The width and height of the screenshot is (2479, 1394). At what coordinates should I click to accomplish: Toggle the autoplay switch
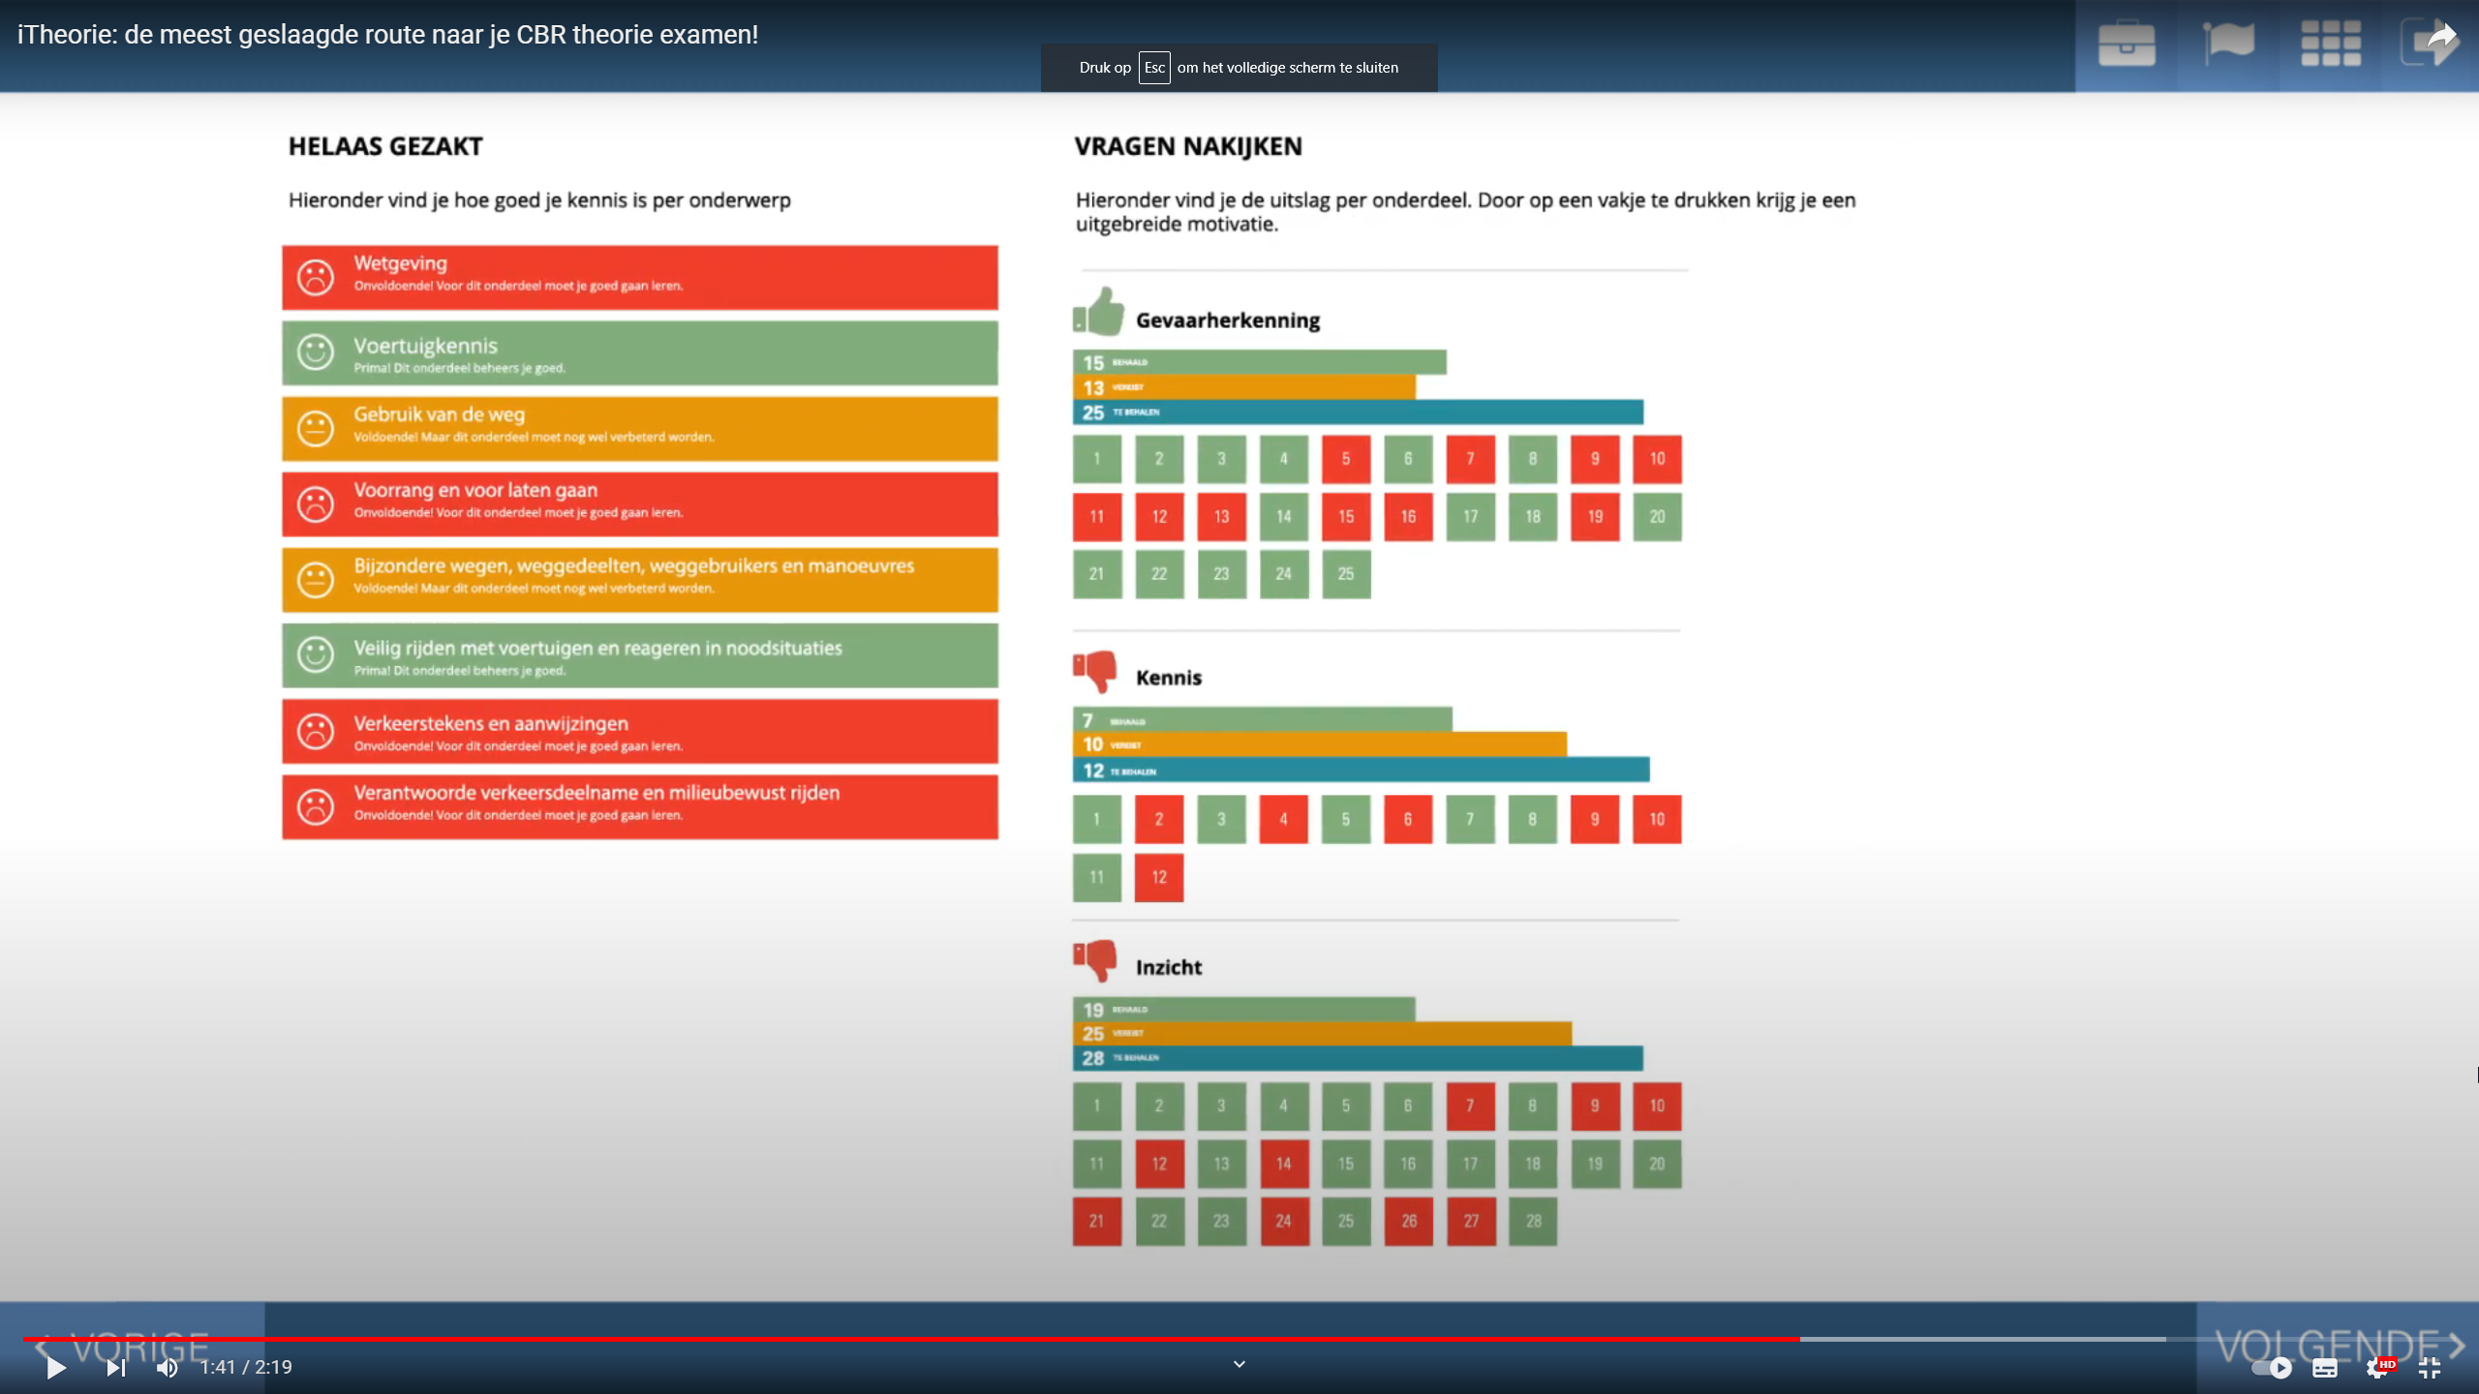[x=2271, y=1367]
